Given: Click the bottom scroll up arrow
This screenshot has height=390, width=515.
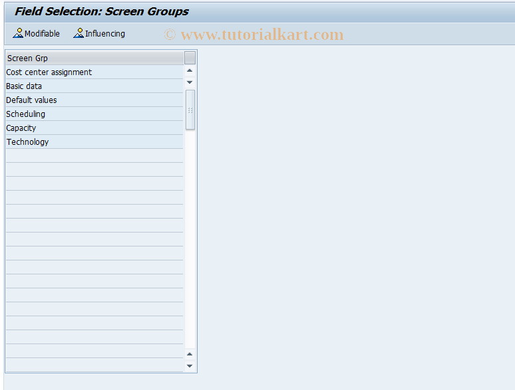Looking at the screenshot, I should [x=190, y=354].
